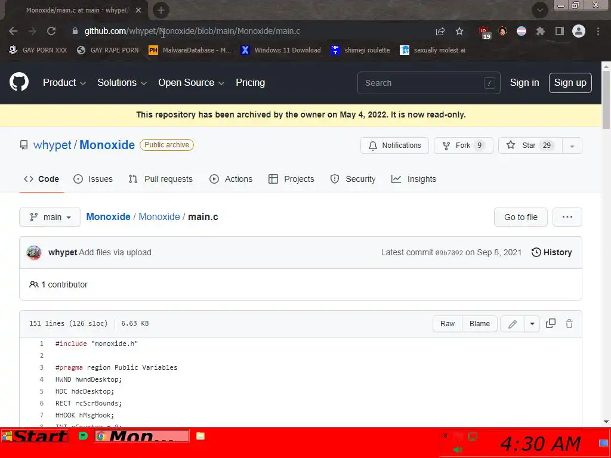Click the lock icon in address bar
Viewport: 611px width, 458px height.
75,31
